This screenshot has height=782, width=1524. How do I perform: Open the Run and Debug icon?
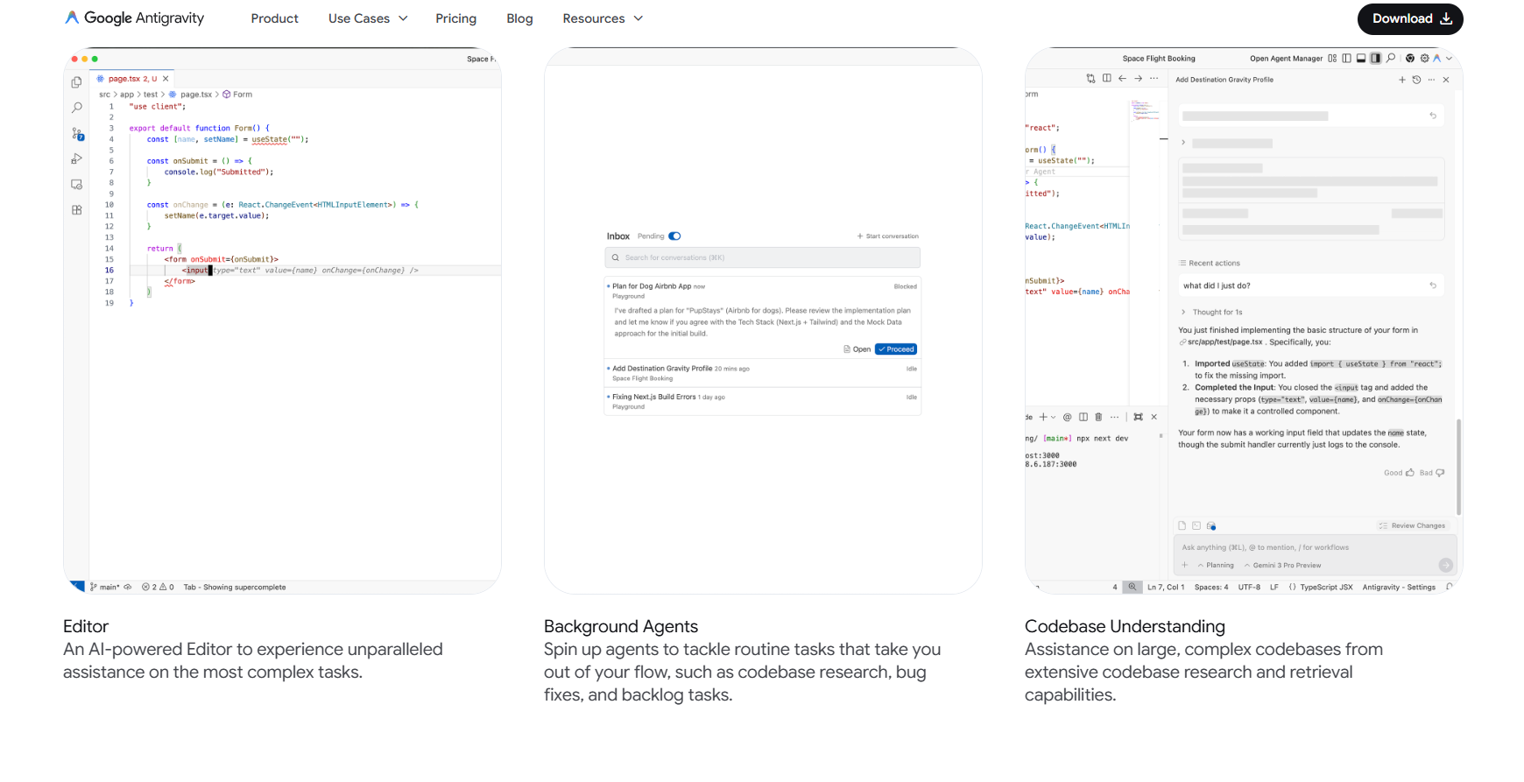click(77, 159)
